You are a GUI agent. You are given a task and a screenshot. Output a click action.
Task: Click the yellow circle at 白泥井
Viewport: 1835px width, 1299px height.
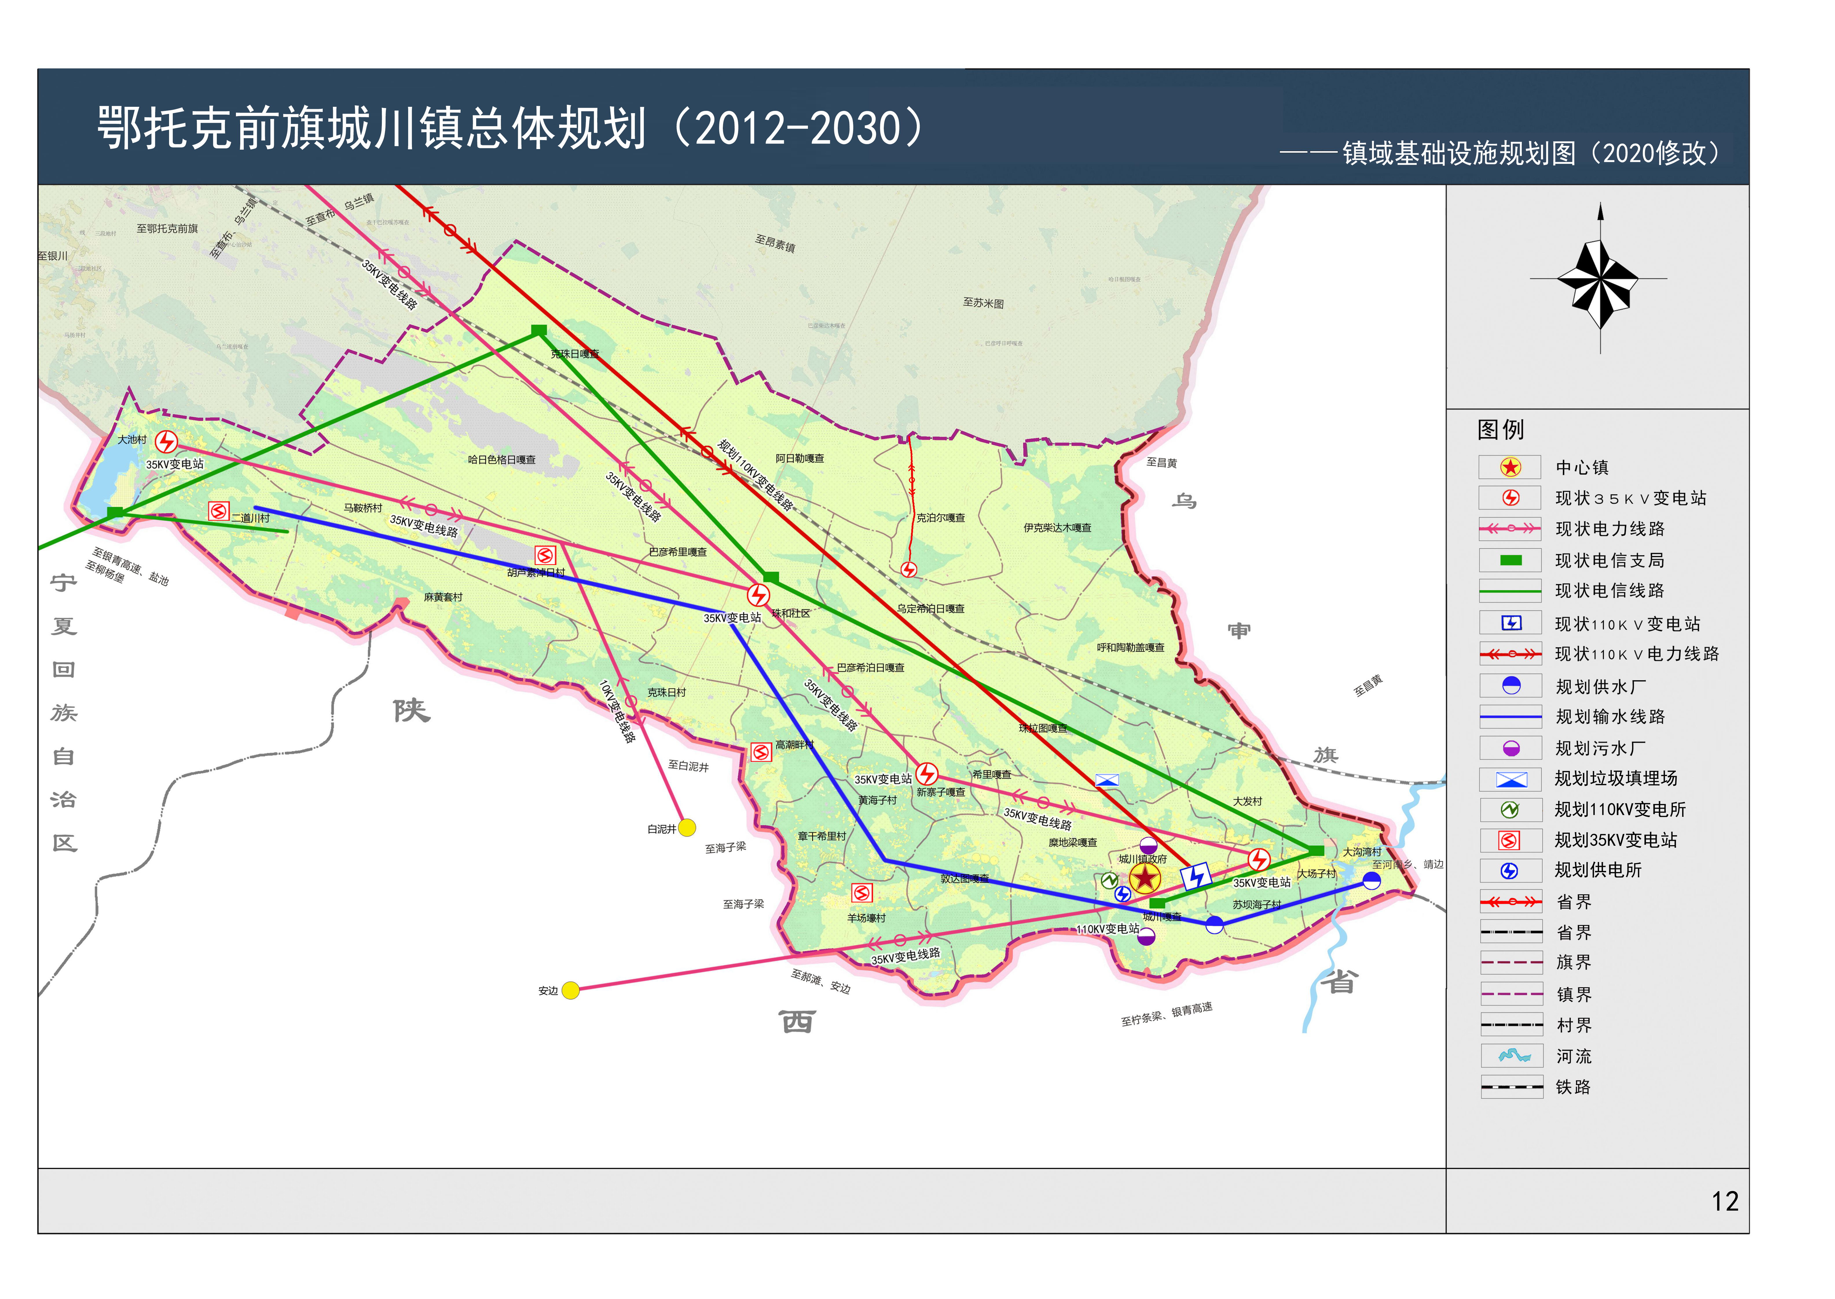686,828
